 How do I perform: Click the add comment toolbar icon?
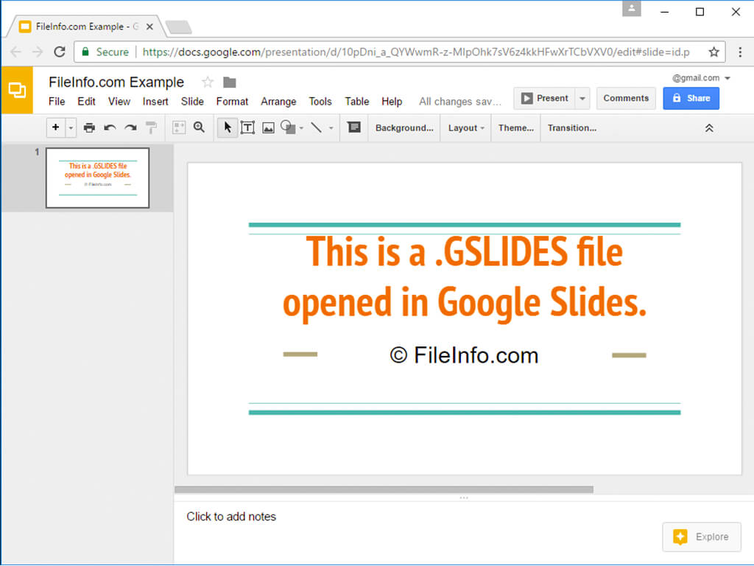click(354, 127)
